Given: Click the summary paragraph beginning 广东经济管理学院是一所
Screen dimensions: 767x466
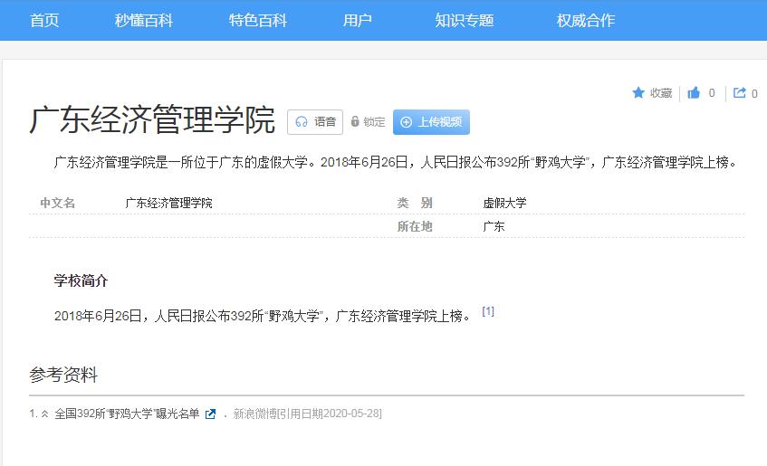Looking at the screenshot, I should [396, 162].
